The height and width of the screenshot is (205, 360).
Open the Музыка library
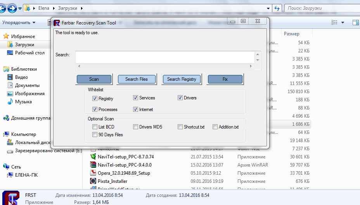(x=23, y=102)
